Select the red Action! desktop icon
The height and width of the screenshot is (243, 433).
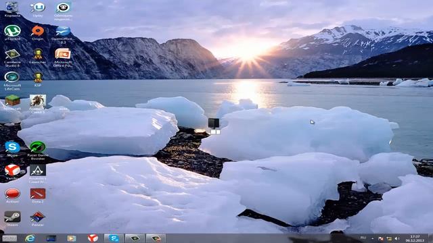point(12,196)
